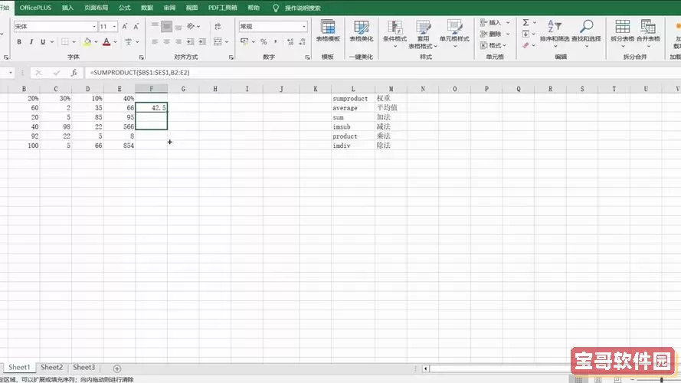Image resolution: width=681 pixels, height=383 pixels.
Task: Expand alignment settings dialog launcher
Action: pos(231,57)
